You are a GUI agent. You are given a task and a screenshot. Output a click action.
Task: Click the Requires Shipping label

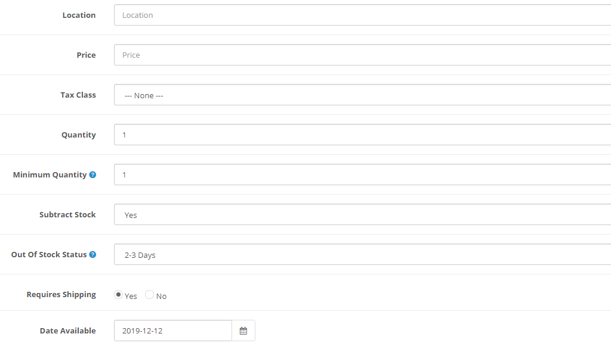tap(61, 294)
